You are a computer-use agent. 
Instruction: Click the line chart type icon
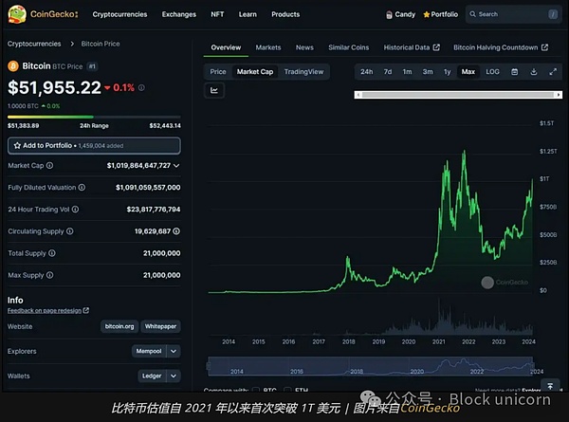point(214,91)
